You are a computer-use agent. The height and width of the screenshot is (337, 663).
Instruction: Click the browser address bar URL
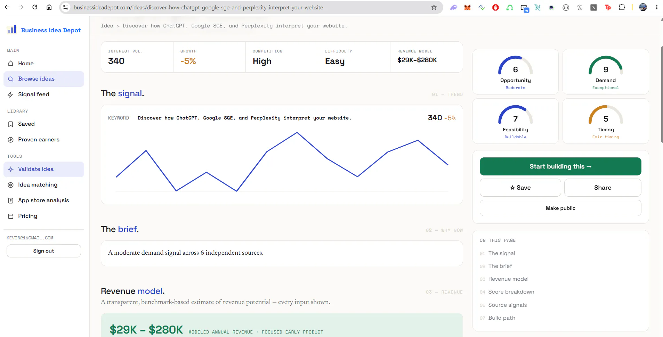pos(198,7)
